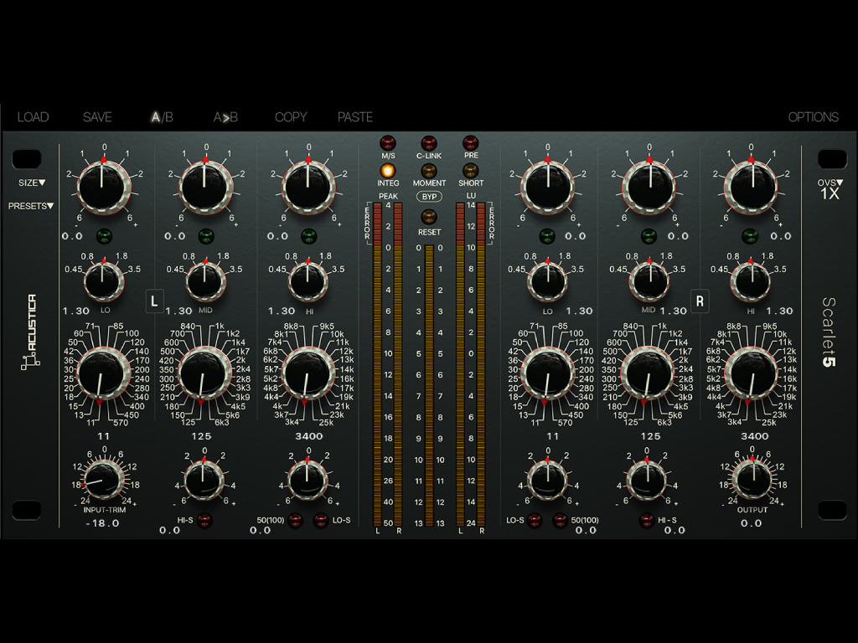
Task: Click the R channel button
Action: (700, 301)
